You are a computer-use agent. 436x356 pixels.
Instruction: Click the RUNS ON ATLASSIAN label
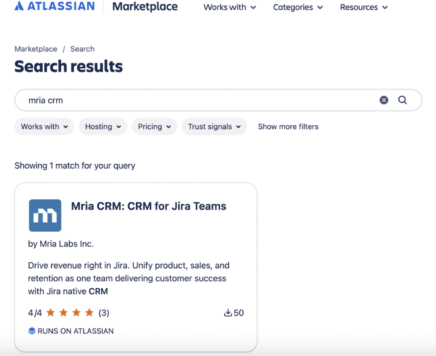point(76,331)
